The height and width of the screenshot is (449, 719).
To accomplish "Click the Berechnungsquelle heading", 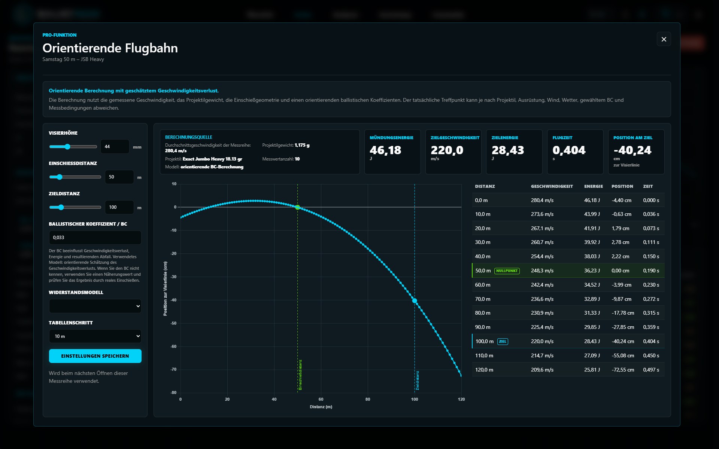I will click(189, 137).
